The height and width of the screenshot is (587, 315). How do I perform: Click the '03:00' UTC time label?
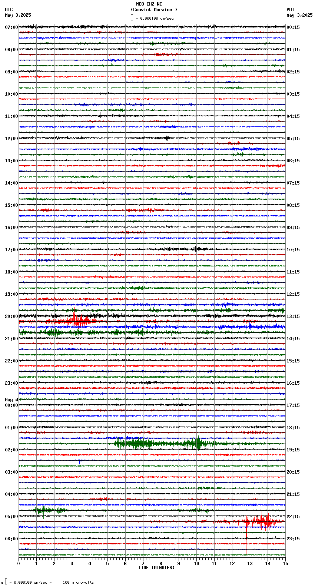[x=11, y=472]
